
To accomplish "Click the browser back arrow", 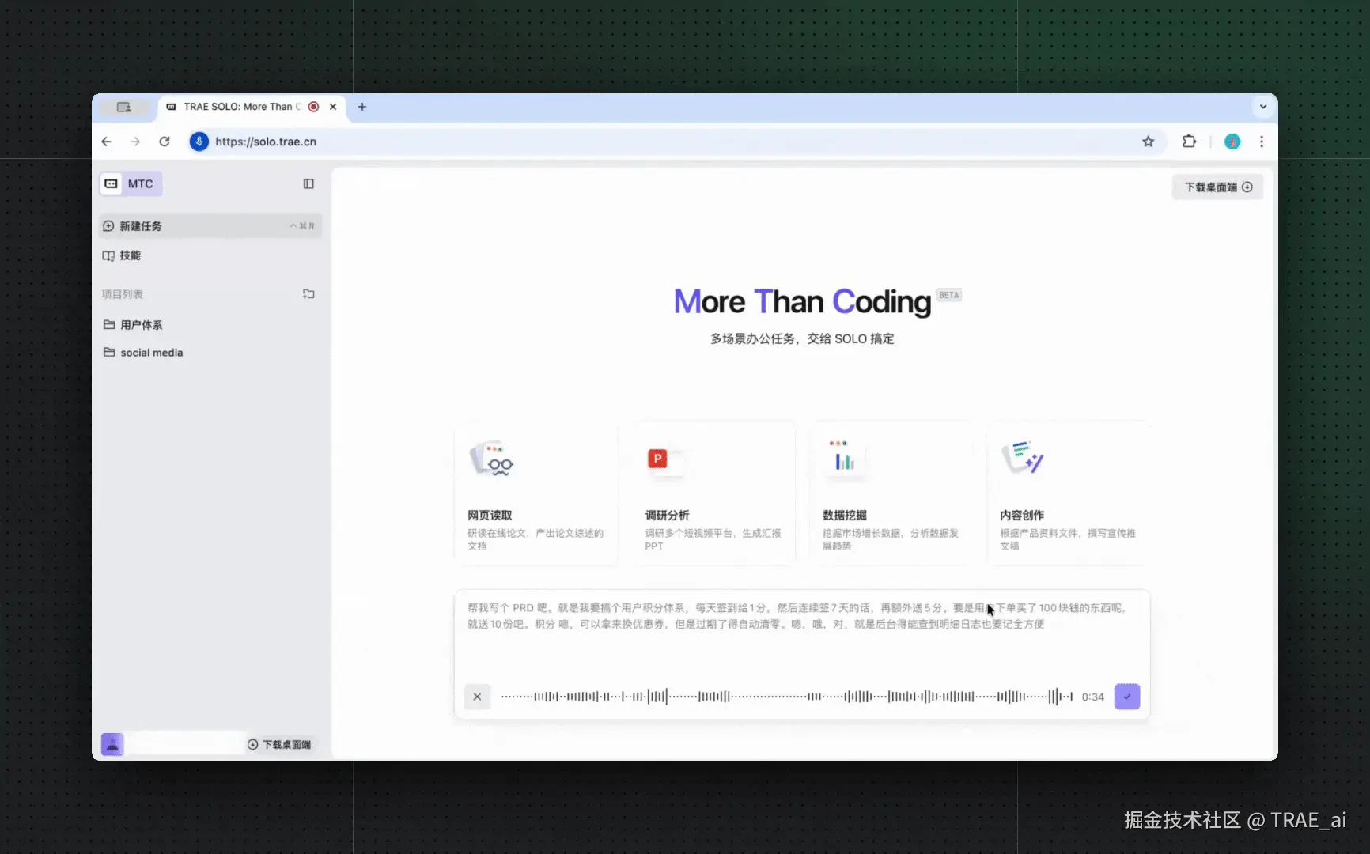I will [107, 142].
